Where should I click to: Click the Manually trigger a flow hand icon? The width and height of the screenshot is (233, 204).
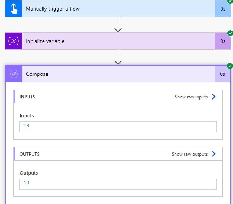pos(14,9)
